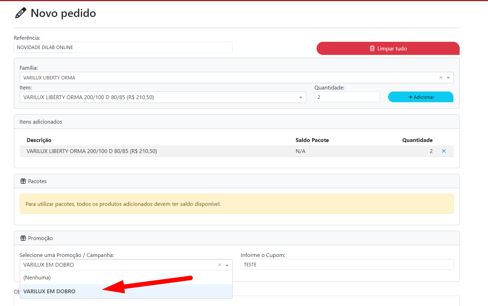Click the added item description row text
This screenshot has width=488, height=306.
tap(92, 151)
